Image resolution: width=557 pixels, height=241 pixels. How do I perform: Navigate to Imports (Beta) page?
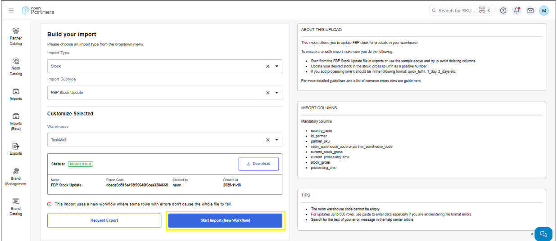coord(16,121)
